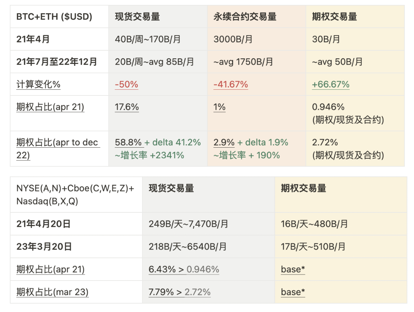Select the 249B/天~7,470B/月 cell
This screenshot has width=414, height=312.
click(x=208, y=224)
